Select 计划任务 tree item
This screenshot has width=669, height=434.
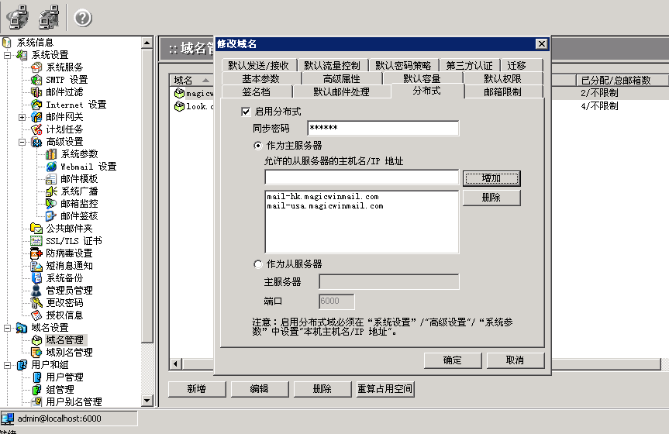point(64,129)
